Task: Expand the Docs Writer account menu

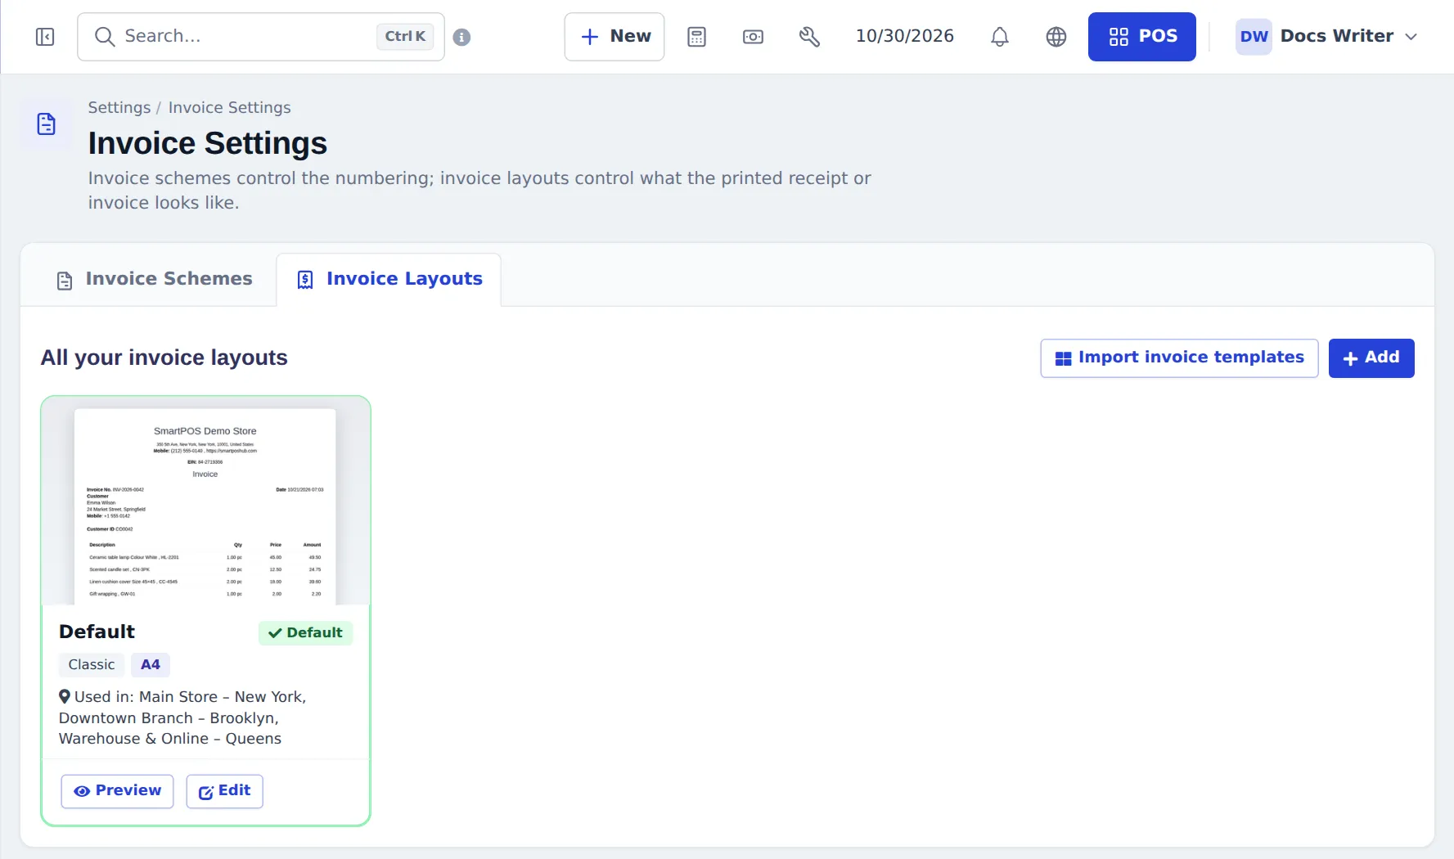Action: click(x=1326, y=37)
